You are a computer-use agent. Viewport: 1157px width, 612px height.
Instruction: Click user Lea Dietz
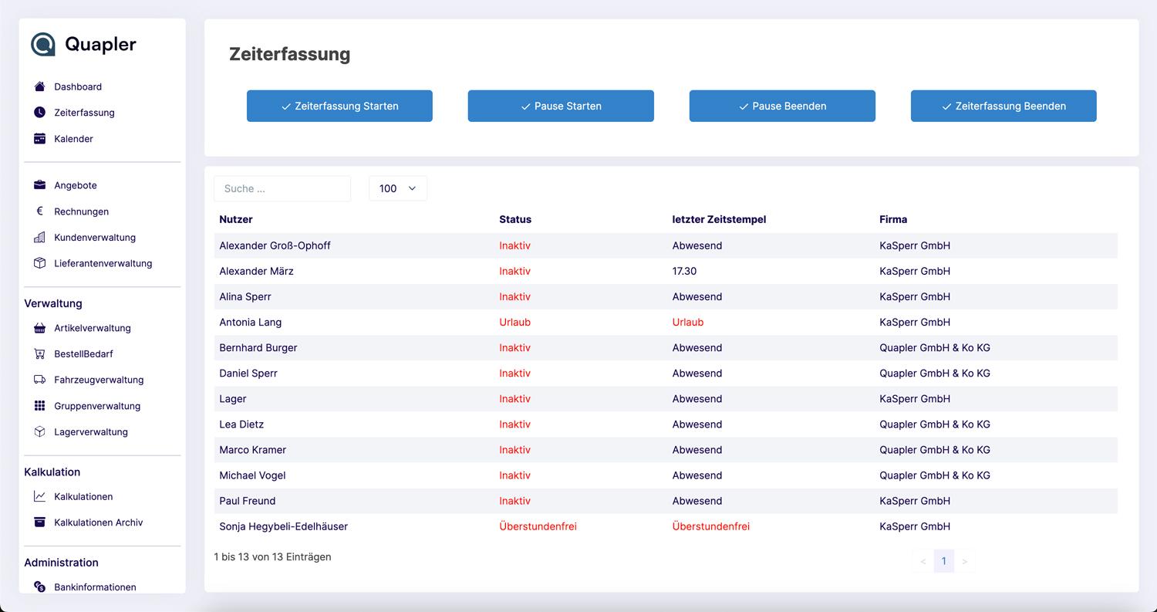tap(241, 424)
